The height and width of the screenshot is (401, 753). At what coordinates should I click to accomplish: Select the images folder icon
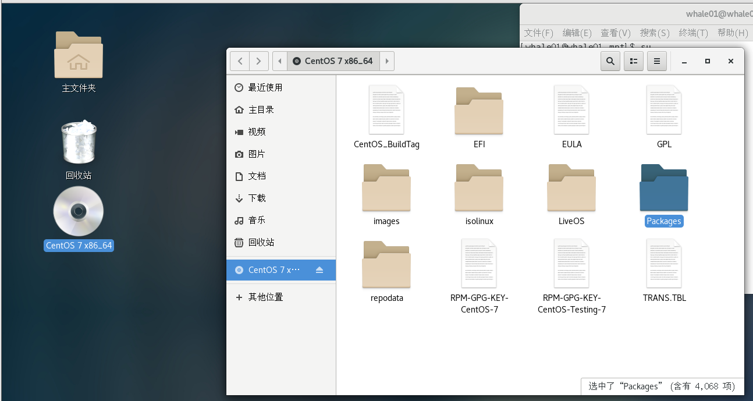coord(386,187)
